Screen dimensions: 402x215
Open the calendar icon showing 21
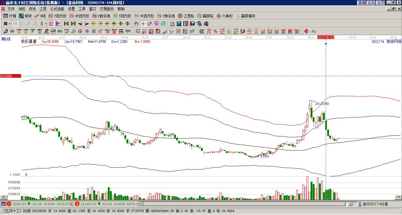(x=172, y=24)
